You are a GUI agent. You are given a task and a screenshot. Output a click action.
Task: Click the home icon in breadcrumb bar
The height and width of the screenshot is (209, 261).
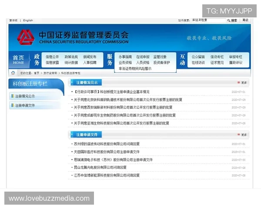click(x=13, y=73)
